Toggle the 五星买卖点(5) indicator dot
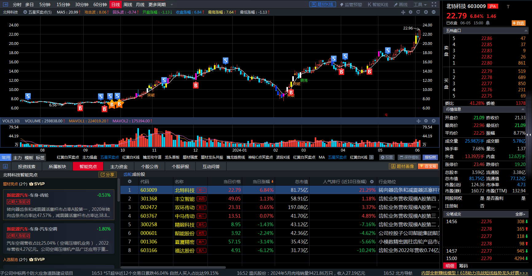This screenshot has width=532, height=276. (26, 12)
